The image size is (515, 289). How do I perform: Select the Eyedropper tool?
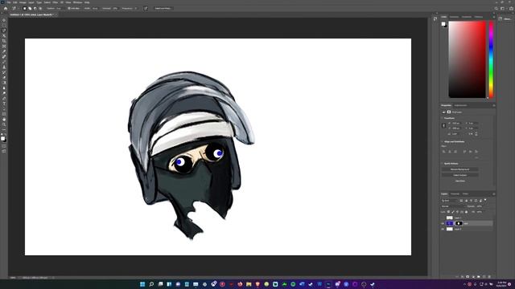pyautogui.click(x=4, y=51)
